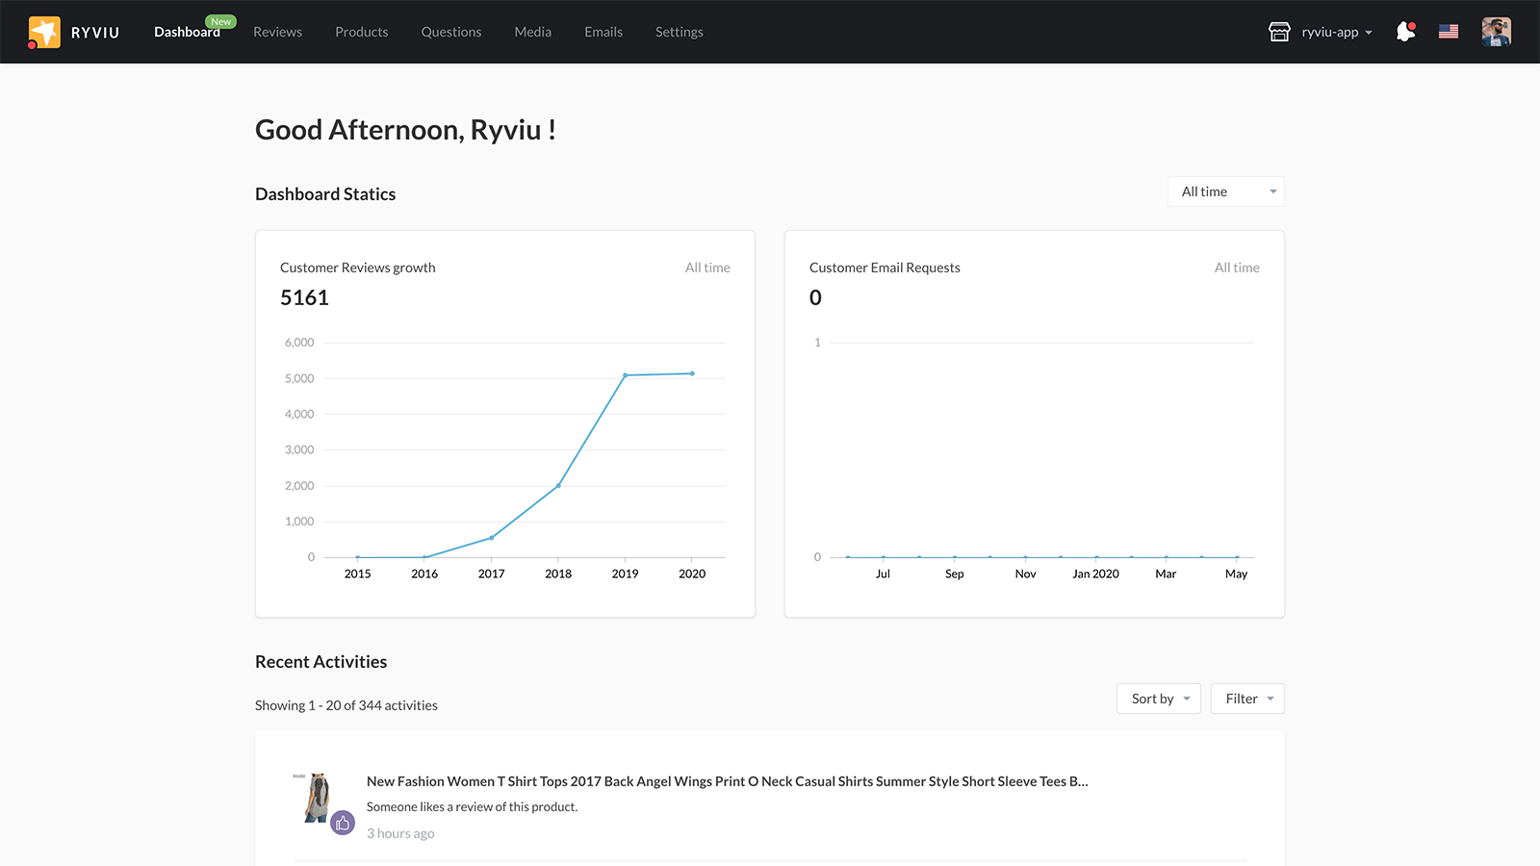Click 'Someone likes a review of this product.'
The image size is (1540, 866).
tap(473, 807)
